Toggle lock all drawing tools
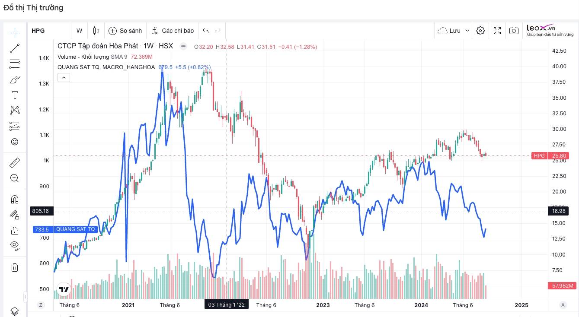 (15, 230)
